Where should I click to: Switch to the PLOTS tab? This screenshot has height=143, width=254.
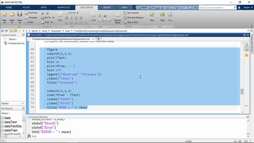pyautogui.click(x=26, y=8)
